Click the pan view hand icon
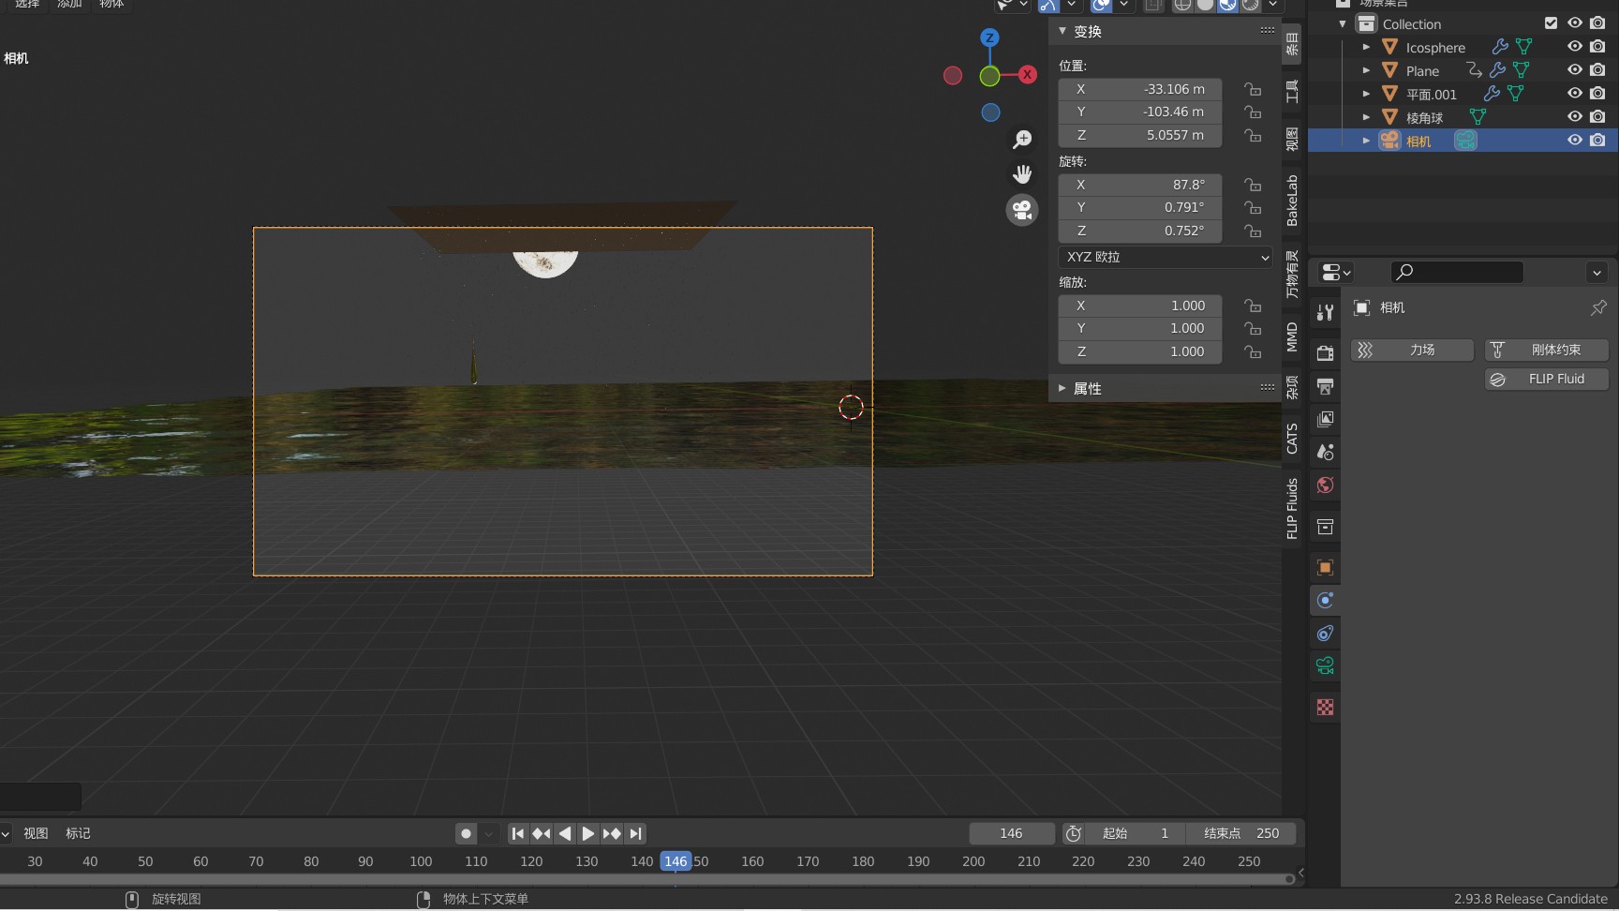Screen dimensions: 1619x911 coord(1022,174)
